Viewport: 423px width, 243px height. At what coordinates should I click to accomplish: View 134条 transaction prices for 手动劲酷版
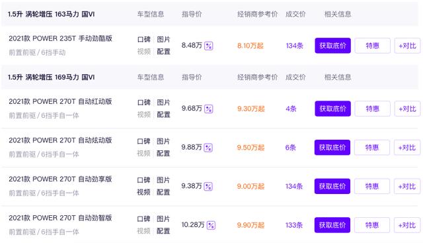pos(294,46)
